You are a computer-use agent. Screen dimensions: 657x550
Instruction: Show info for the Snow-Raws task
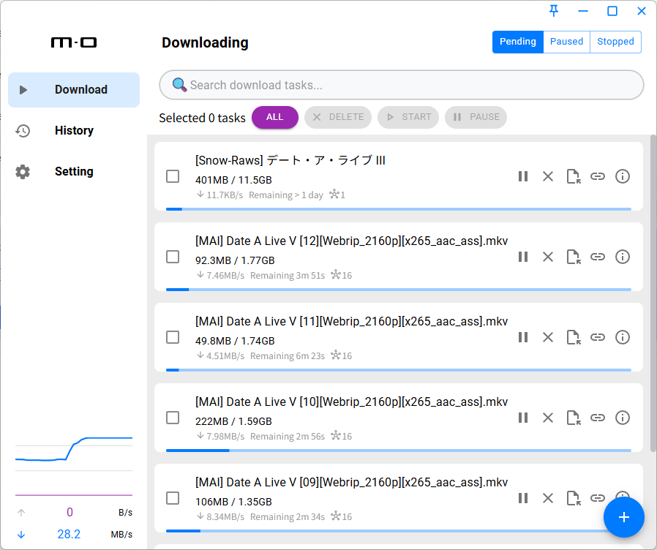(623, 176)
